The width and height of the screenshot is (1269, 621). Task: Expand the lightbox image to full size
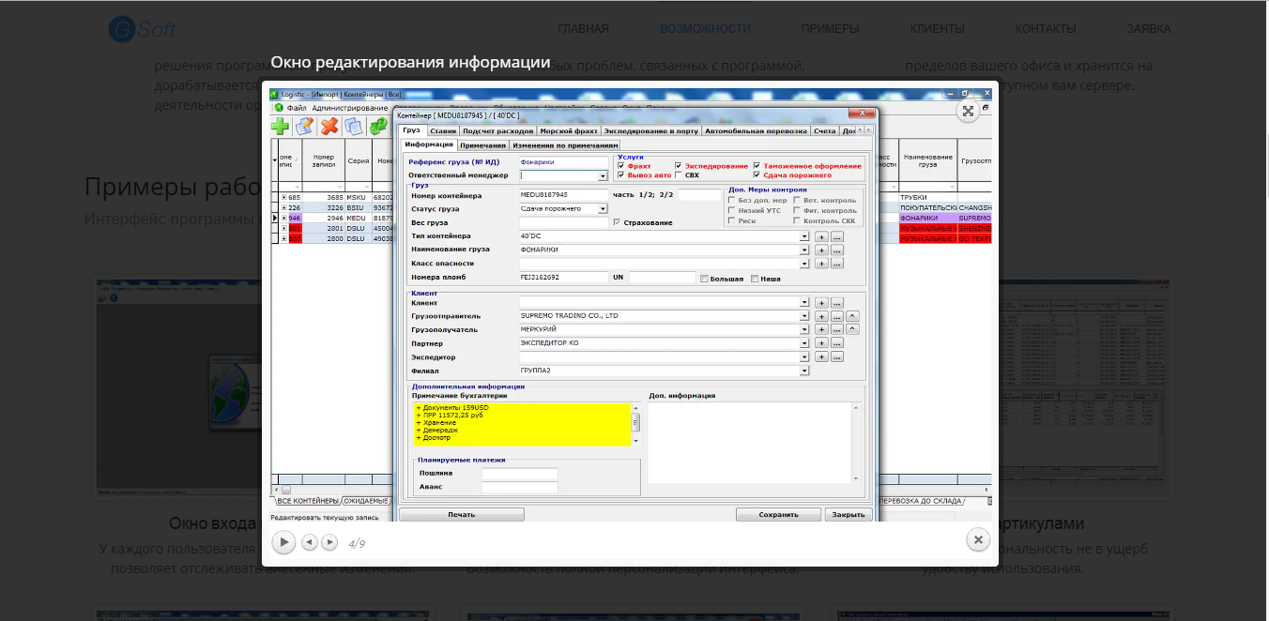(x=968, y=111)
